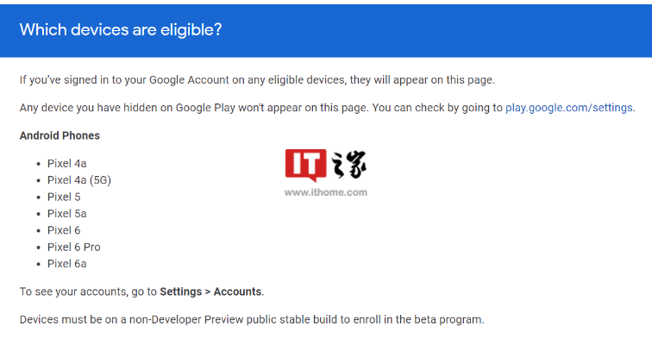Select the Pixel 5 list item
The height and width of the screenshot is (345, 652).
[x=64, y=197]
